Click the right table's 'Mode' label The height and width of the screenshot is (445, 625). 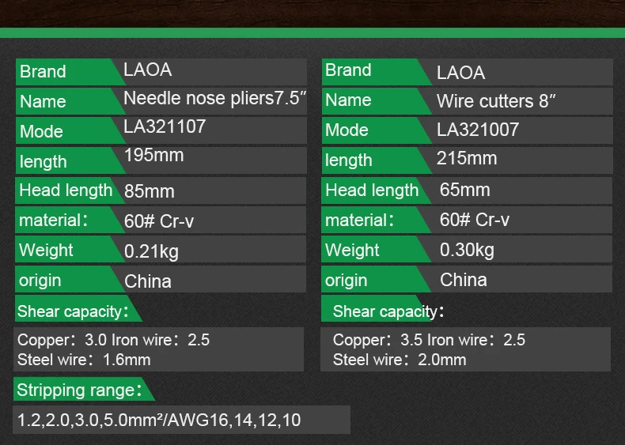[347, 130]
